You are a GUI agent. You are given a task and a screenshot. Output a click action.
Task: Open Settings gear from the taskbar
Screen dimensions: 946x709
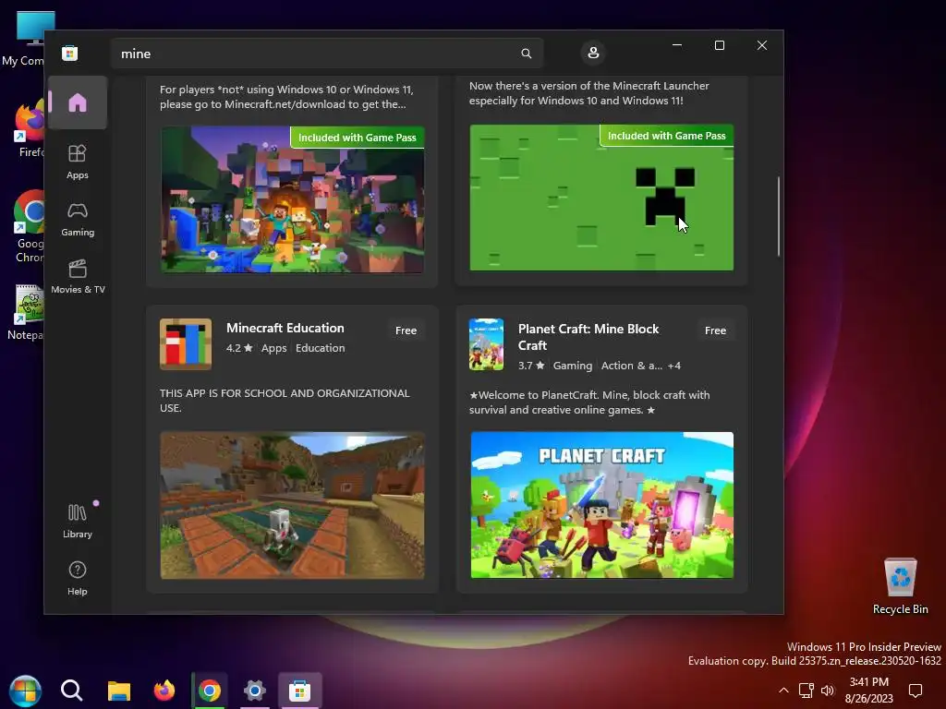[x=255, y=691]
